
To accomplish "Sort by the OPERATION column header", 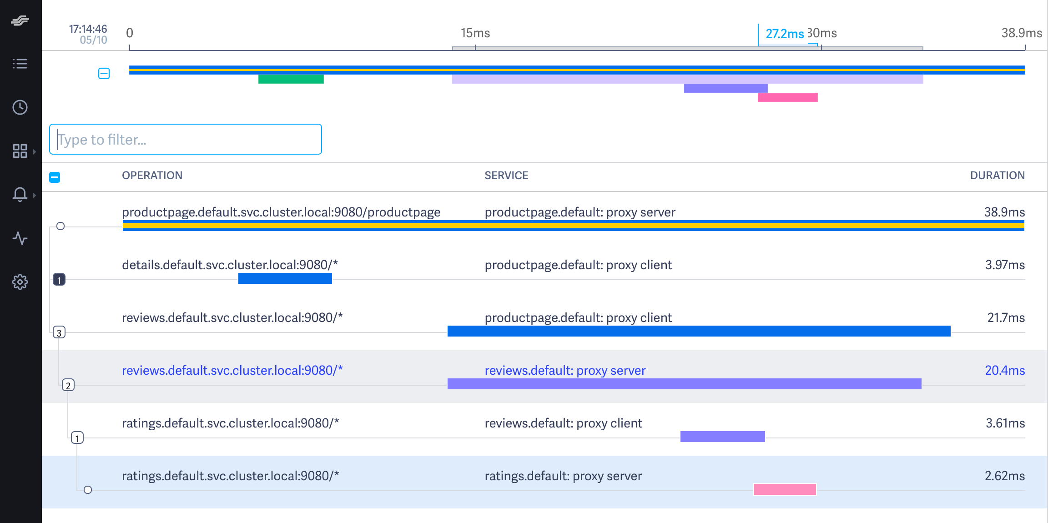I will pos(152,176).
